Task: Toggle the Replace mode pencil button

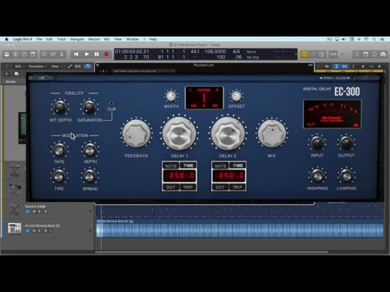Action: tap(314, 54)
